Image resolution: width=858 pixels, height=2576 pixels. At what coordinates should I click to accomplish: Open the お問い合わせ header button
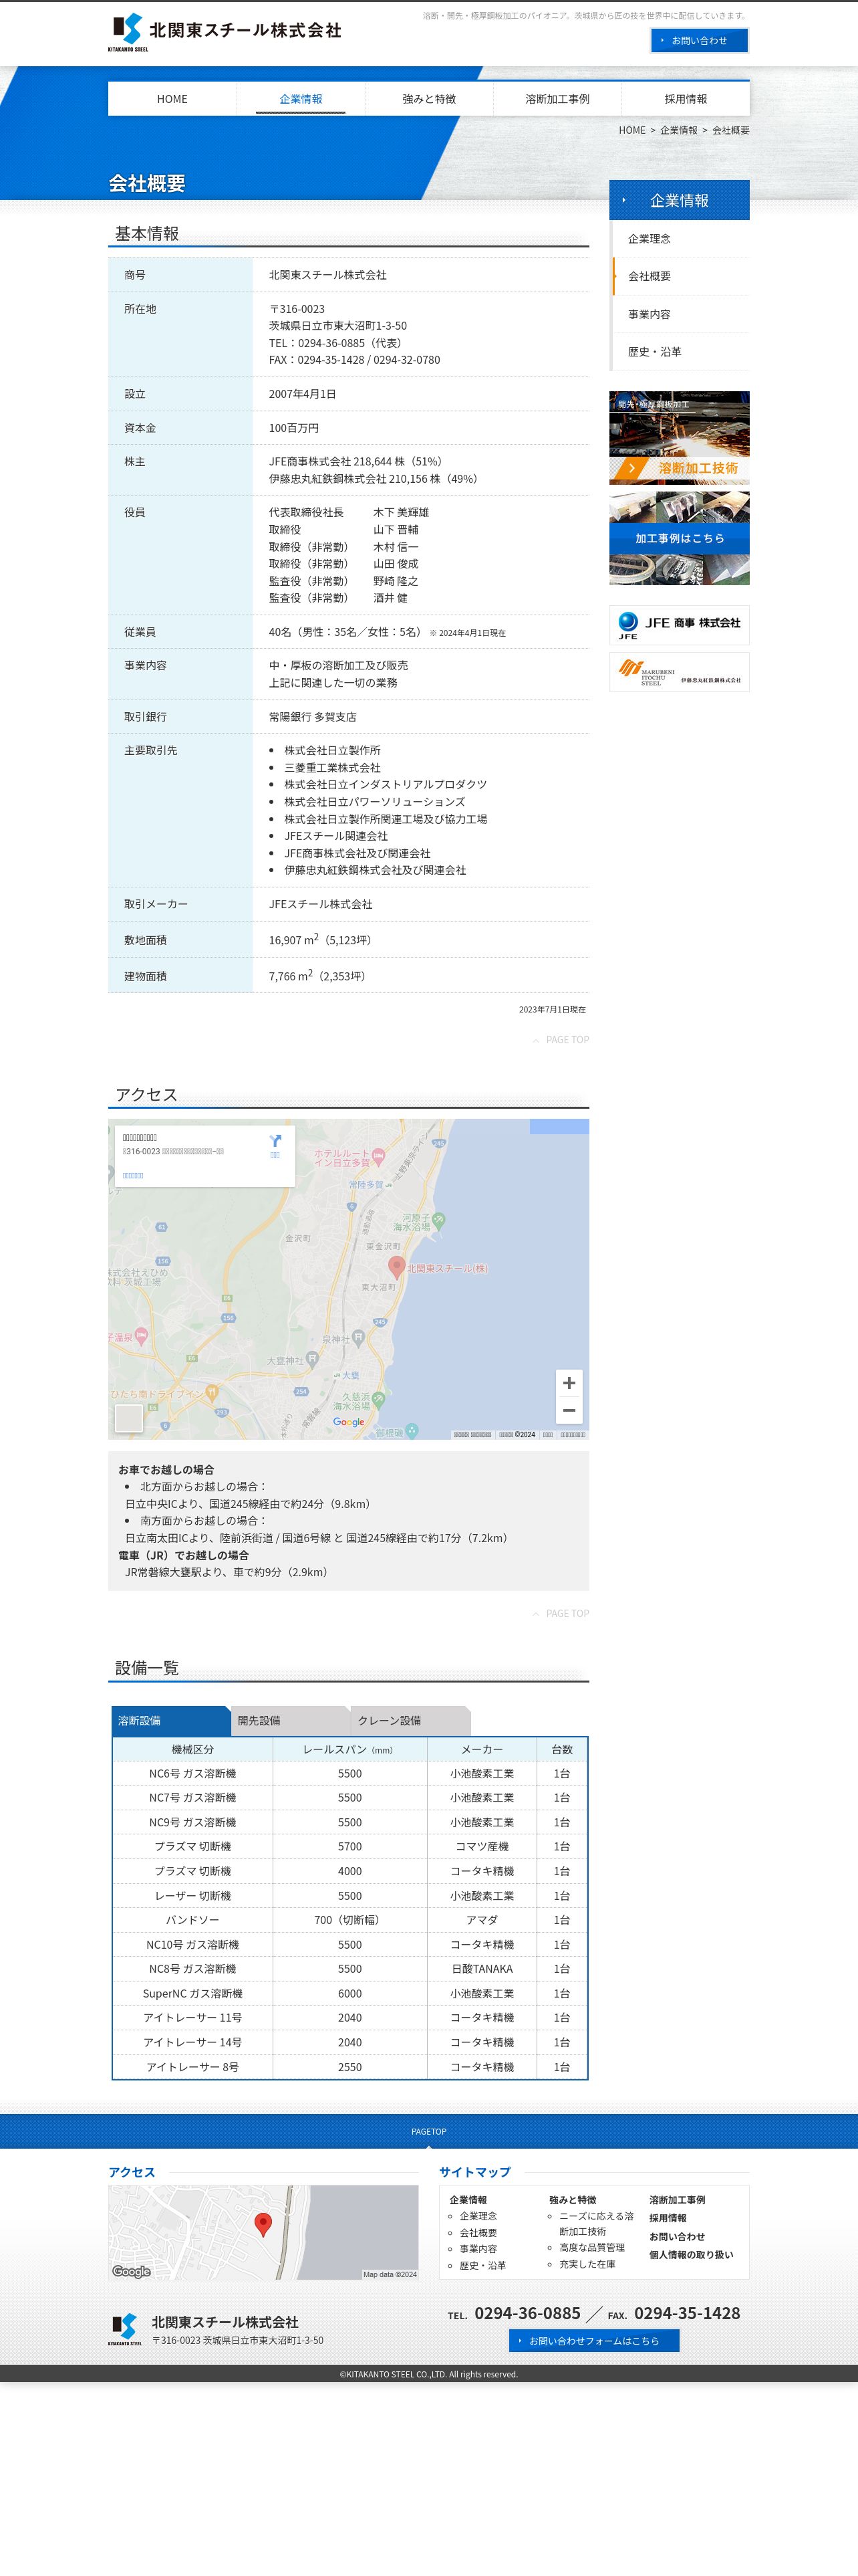coord(699,40)
